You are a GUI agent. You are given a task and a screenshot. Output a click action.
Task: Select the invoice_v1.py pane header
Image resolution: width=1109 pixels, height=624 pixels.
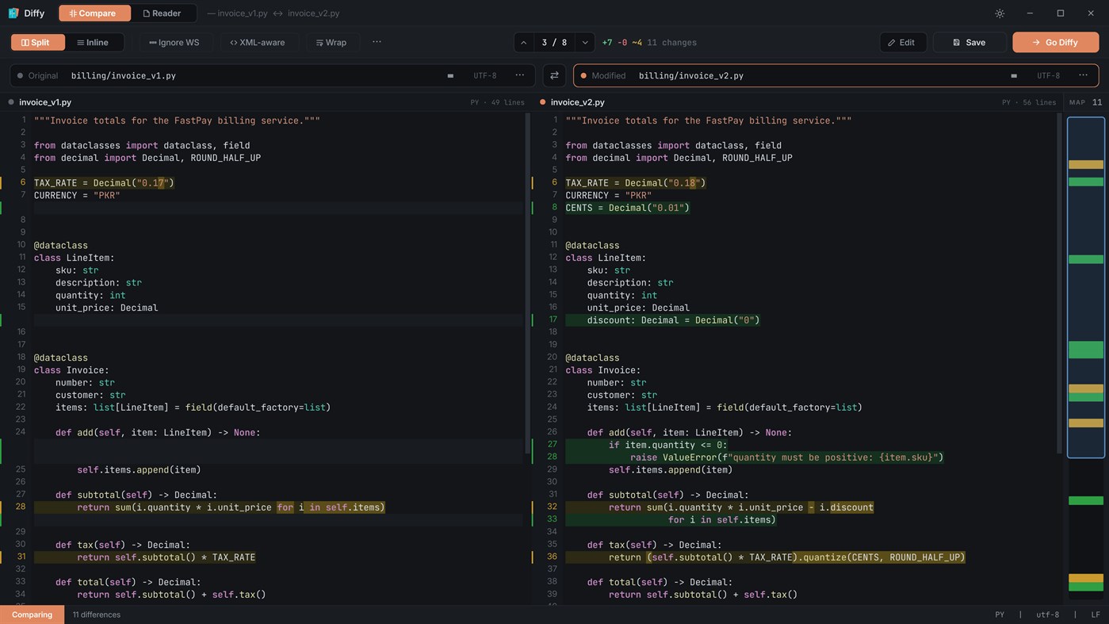coord(266,101)
